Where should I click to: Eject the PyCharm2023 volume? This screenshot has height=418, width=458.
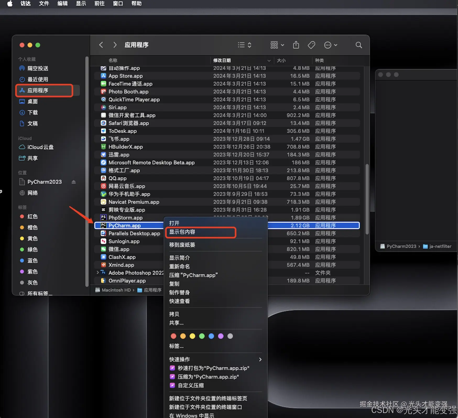click(74, 182)
